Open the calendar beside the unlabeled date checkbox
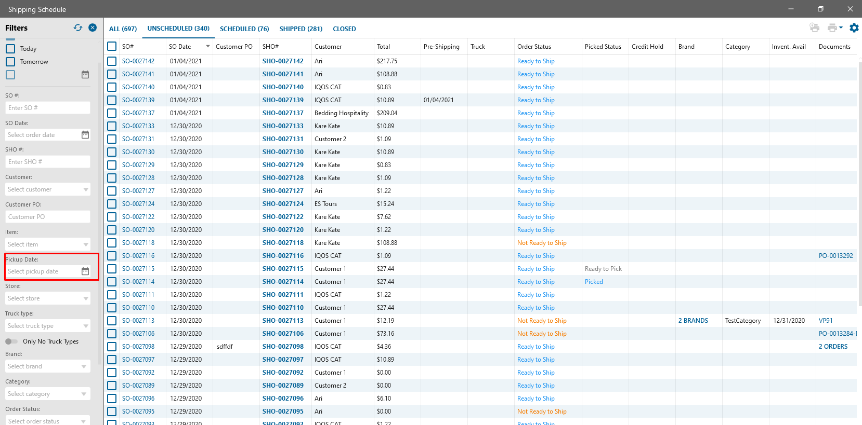862x425 pixels. [x=85, y=75]
